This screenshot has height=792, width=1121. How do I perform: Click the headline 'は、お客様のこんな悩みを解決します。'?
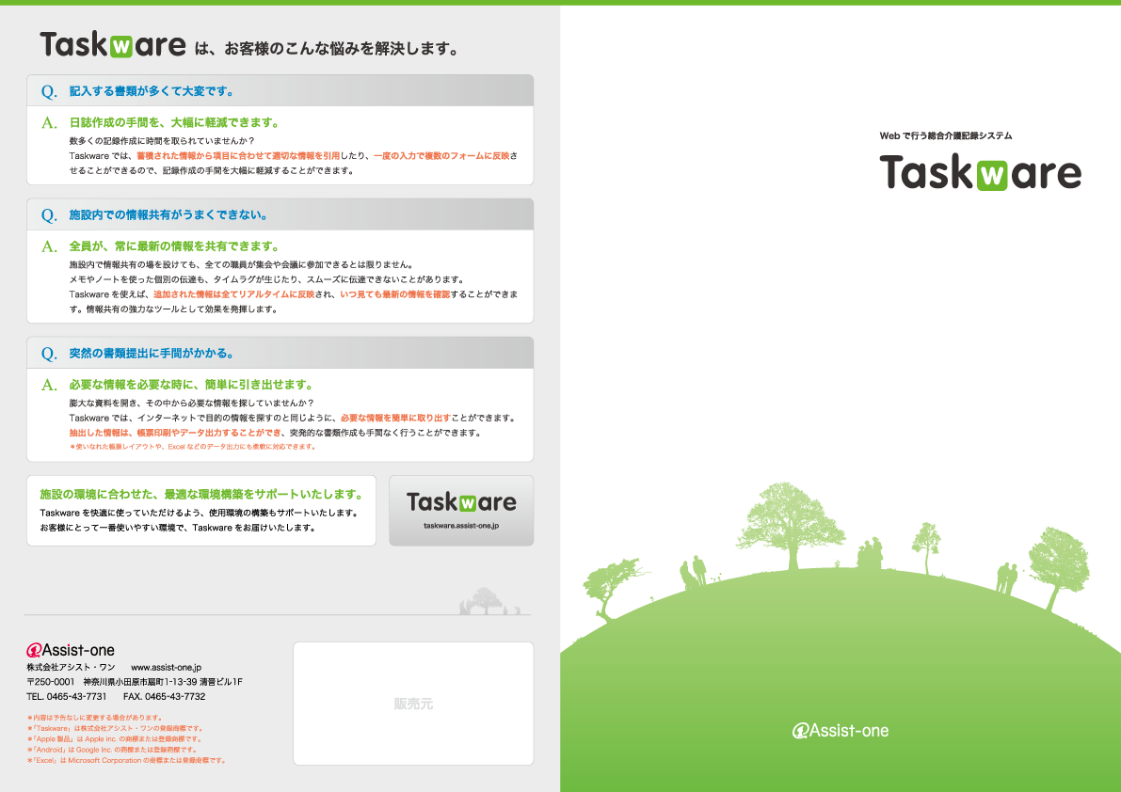point(327,49)
